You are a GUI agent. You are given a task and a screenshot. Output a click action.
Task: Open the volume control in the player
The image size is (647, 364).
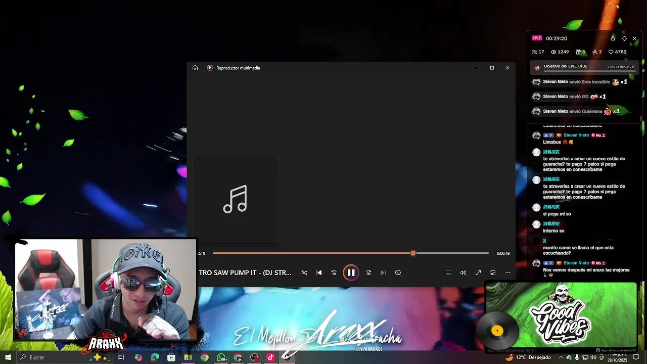(x=463, y=272)
